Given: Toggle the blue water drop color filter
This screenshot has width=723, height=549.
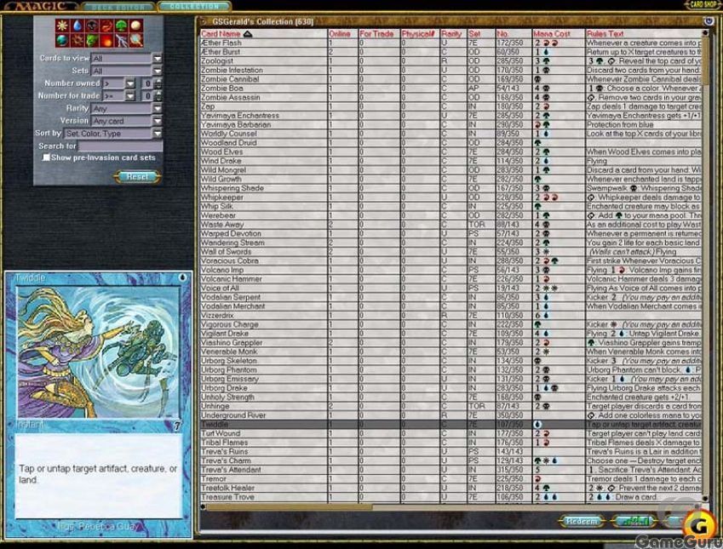Looking at the screenshot, I should (x=77, y=26).
